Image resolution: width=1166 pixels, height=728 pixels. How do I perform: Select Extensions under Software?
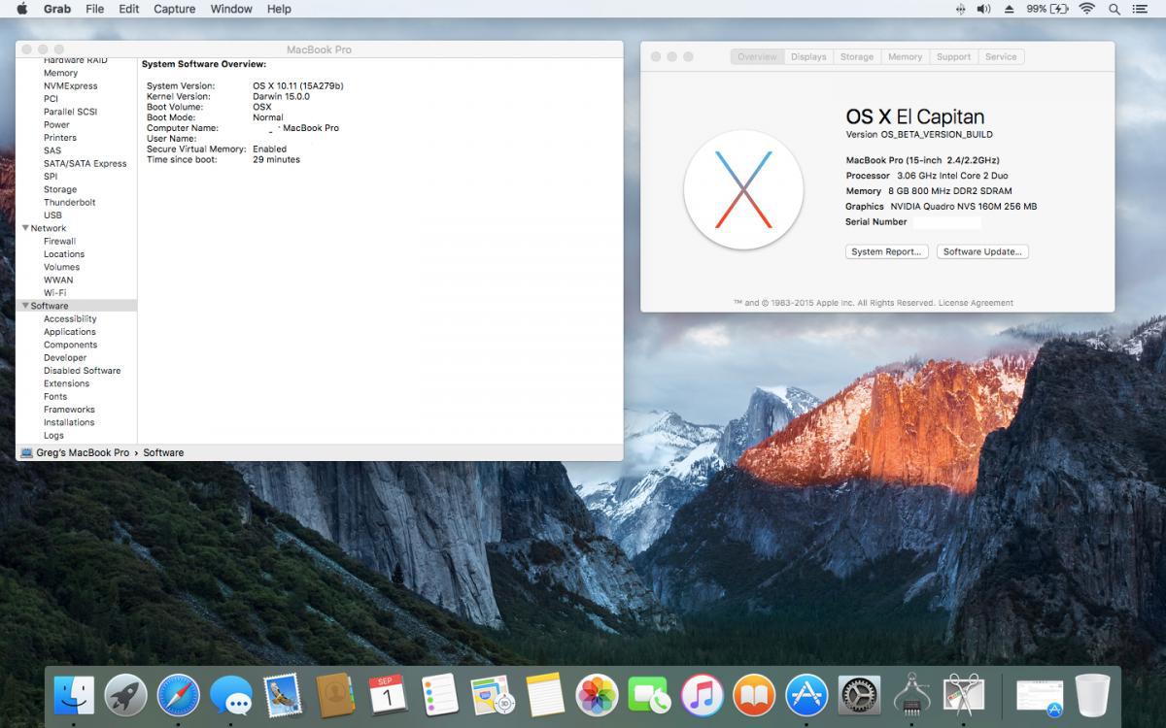tap(66, 383)
